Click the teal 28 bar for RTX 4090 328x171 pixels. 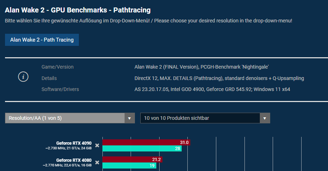(x=142, y=149)
